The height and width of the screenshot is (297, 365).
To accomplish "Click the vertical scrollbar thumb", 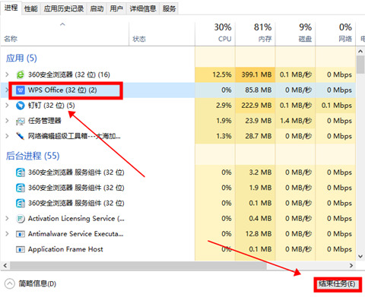I will click(x=360, y=65).
